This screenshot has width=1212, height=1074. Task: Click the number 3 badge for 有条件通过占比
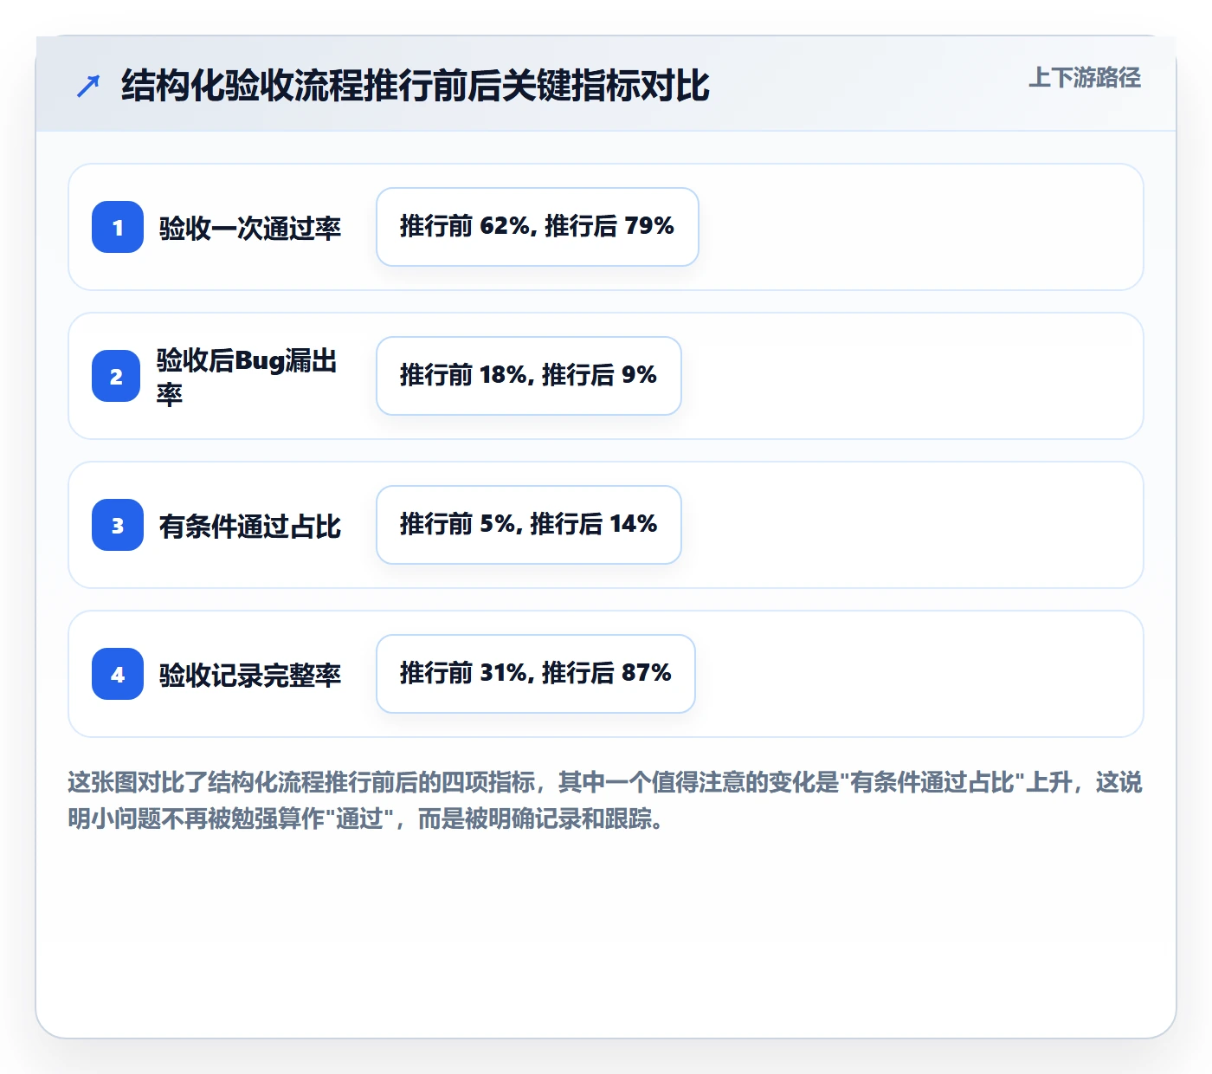click(118, 525)
